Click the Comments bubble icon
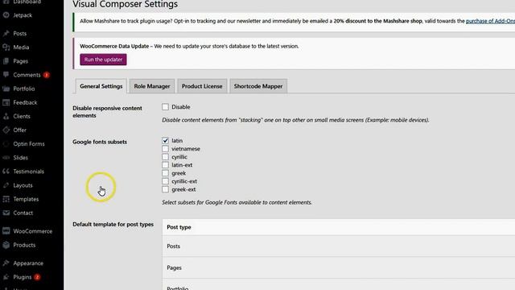Viewport: 515px width, 290px height. pyautogui.click(x=6, y=75)
